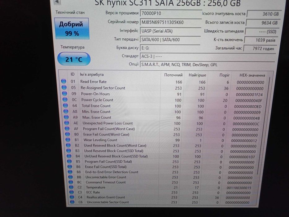Click the status icon for the Temperature attribute

[x=71, y=187]
